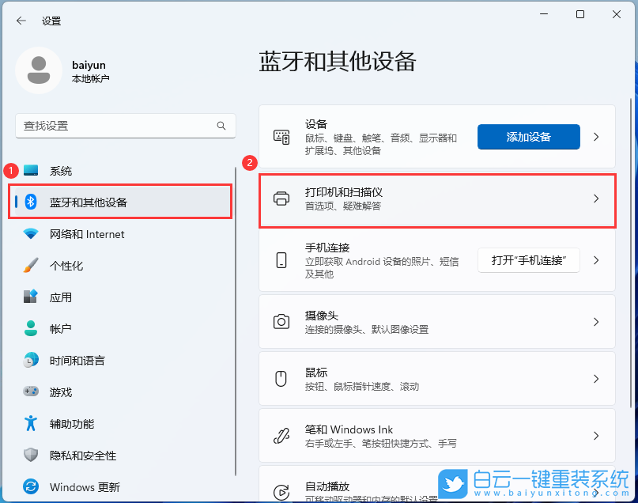The width and height of the screenshot is (638, 503).
Task: Click the 添加设备 button
Action: pos(528,136)
